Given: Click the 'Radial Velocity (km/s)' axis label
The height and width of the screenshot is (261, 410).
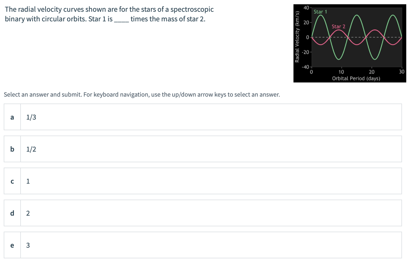Looking at the screenshot, I should click(x=298, y=34).
